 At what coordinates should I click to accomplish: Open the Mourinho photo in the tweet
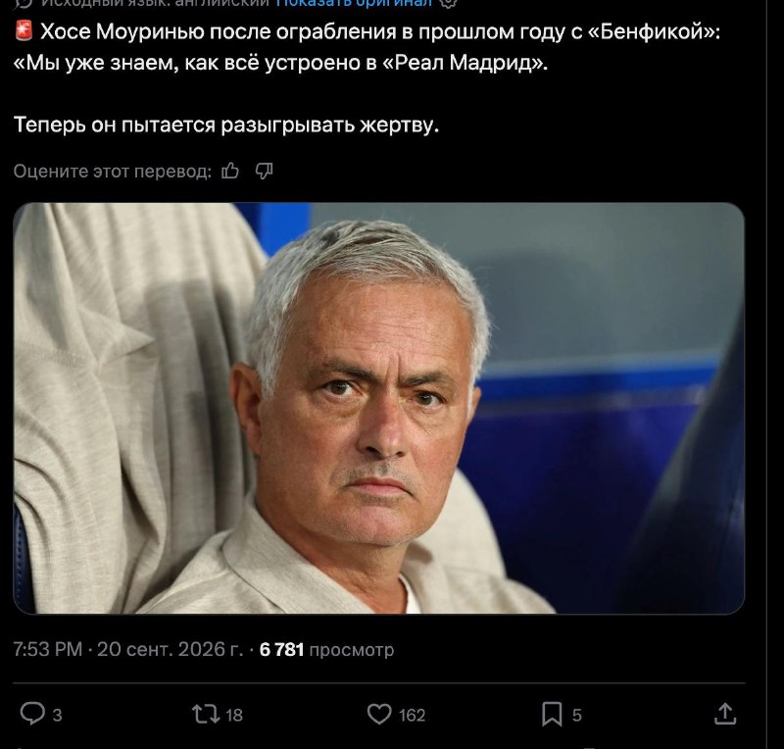tap(379, 408)
